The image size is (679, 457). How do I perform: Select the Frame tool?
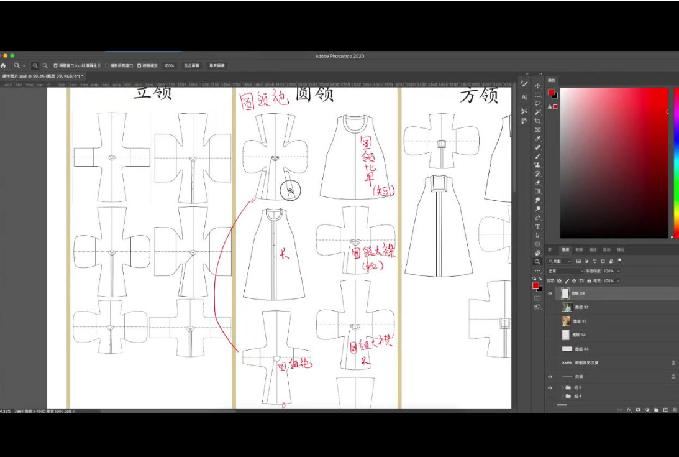click(537, 130)
